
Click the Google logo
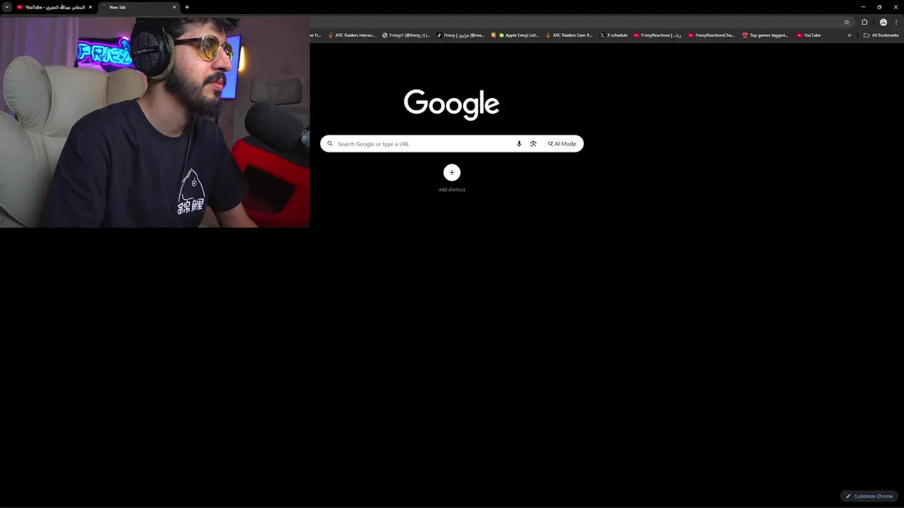point(452,103)
